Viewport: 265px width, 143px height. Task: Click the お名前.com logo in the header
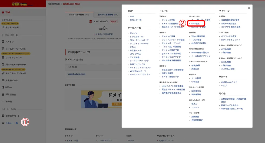tap(19, 4)
